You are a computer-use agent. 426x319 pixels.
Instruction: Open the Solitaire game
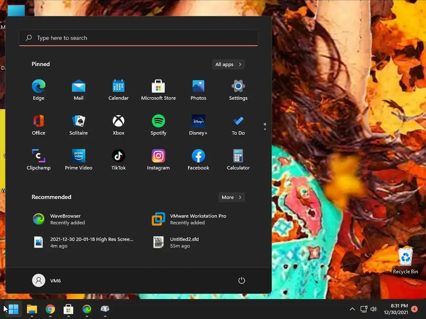tap(79, 125)
